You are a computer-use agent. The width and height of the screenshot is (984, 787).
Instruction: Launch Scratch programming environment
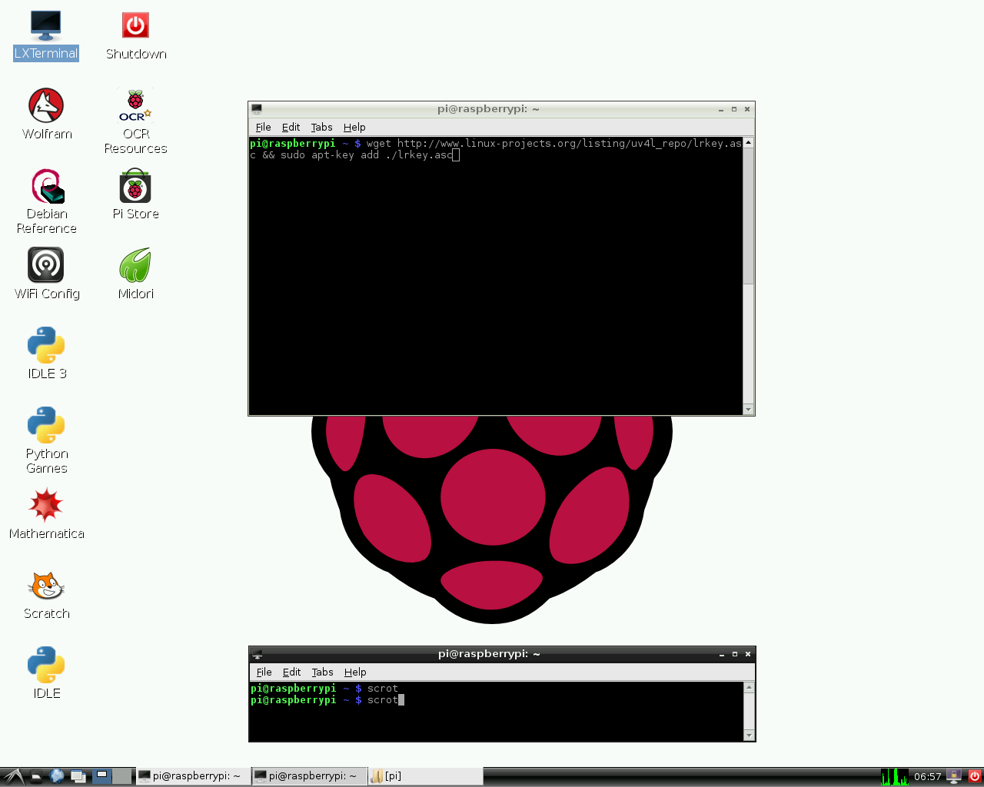click(x=45, y=588)
